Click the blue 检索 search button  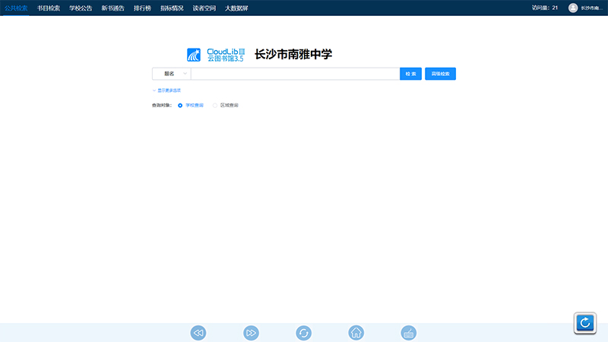pos(410,74)
